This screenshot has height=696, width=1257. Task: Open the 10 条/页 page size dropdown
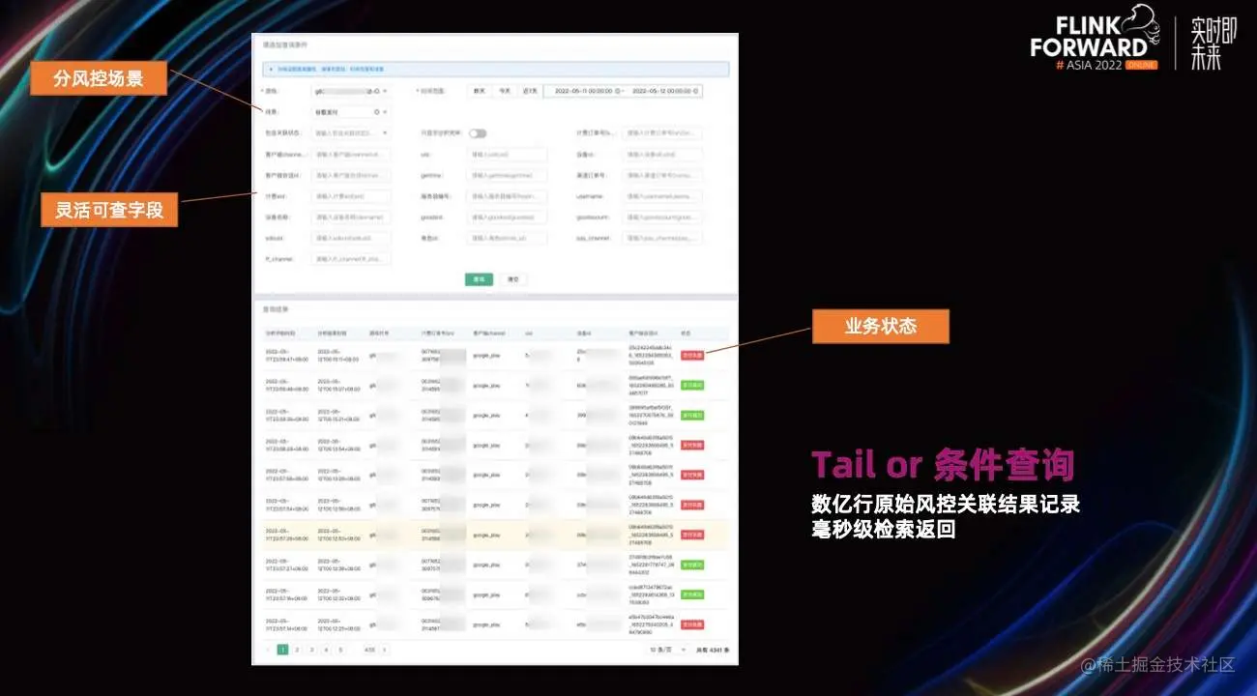point(668,650)
